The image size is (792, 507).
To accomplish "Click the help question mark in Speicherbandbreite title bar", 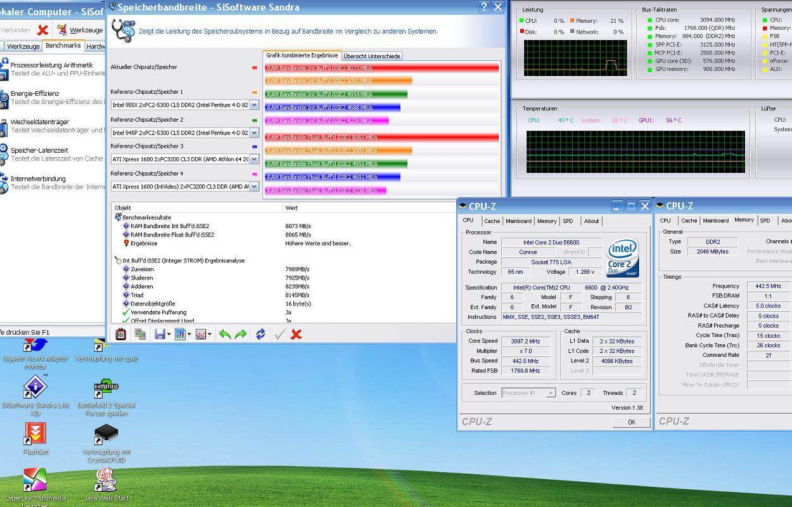I will [x=484, y=7].
